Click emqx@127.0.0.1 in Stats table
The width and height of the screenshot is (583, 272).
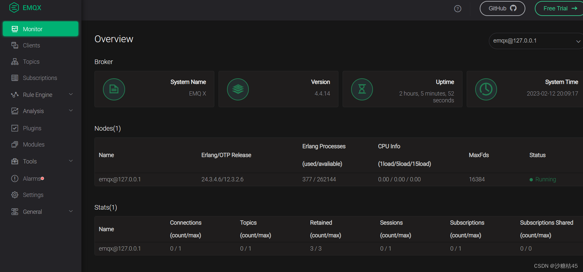tap(120, 249)
